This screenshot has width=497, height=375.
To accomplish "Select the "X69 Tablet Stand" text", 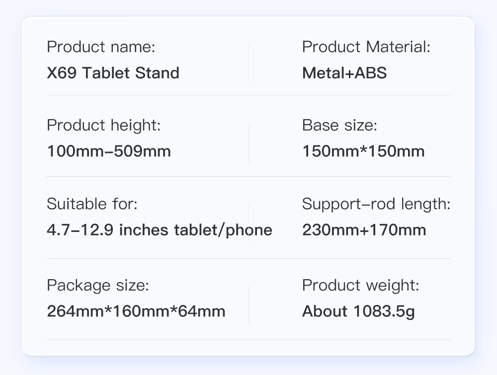I will tap(113, 73).
